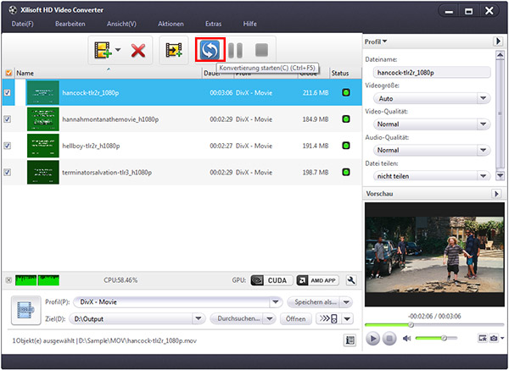Click the terminatorsalvation-tlr3_h1080p thumbnail
The width and height of the screenshot is (509, 370).
[43, 173]
